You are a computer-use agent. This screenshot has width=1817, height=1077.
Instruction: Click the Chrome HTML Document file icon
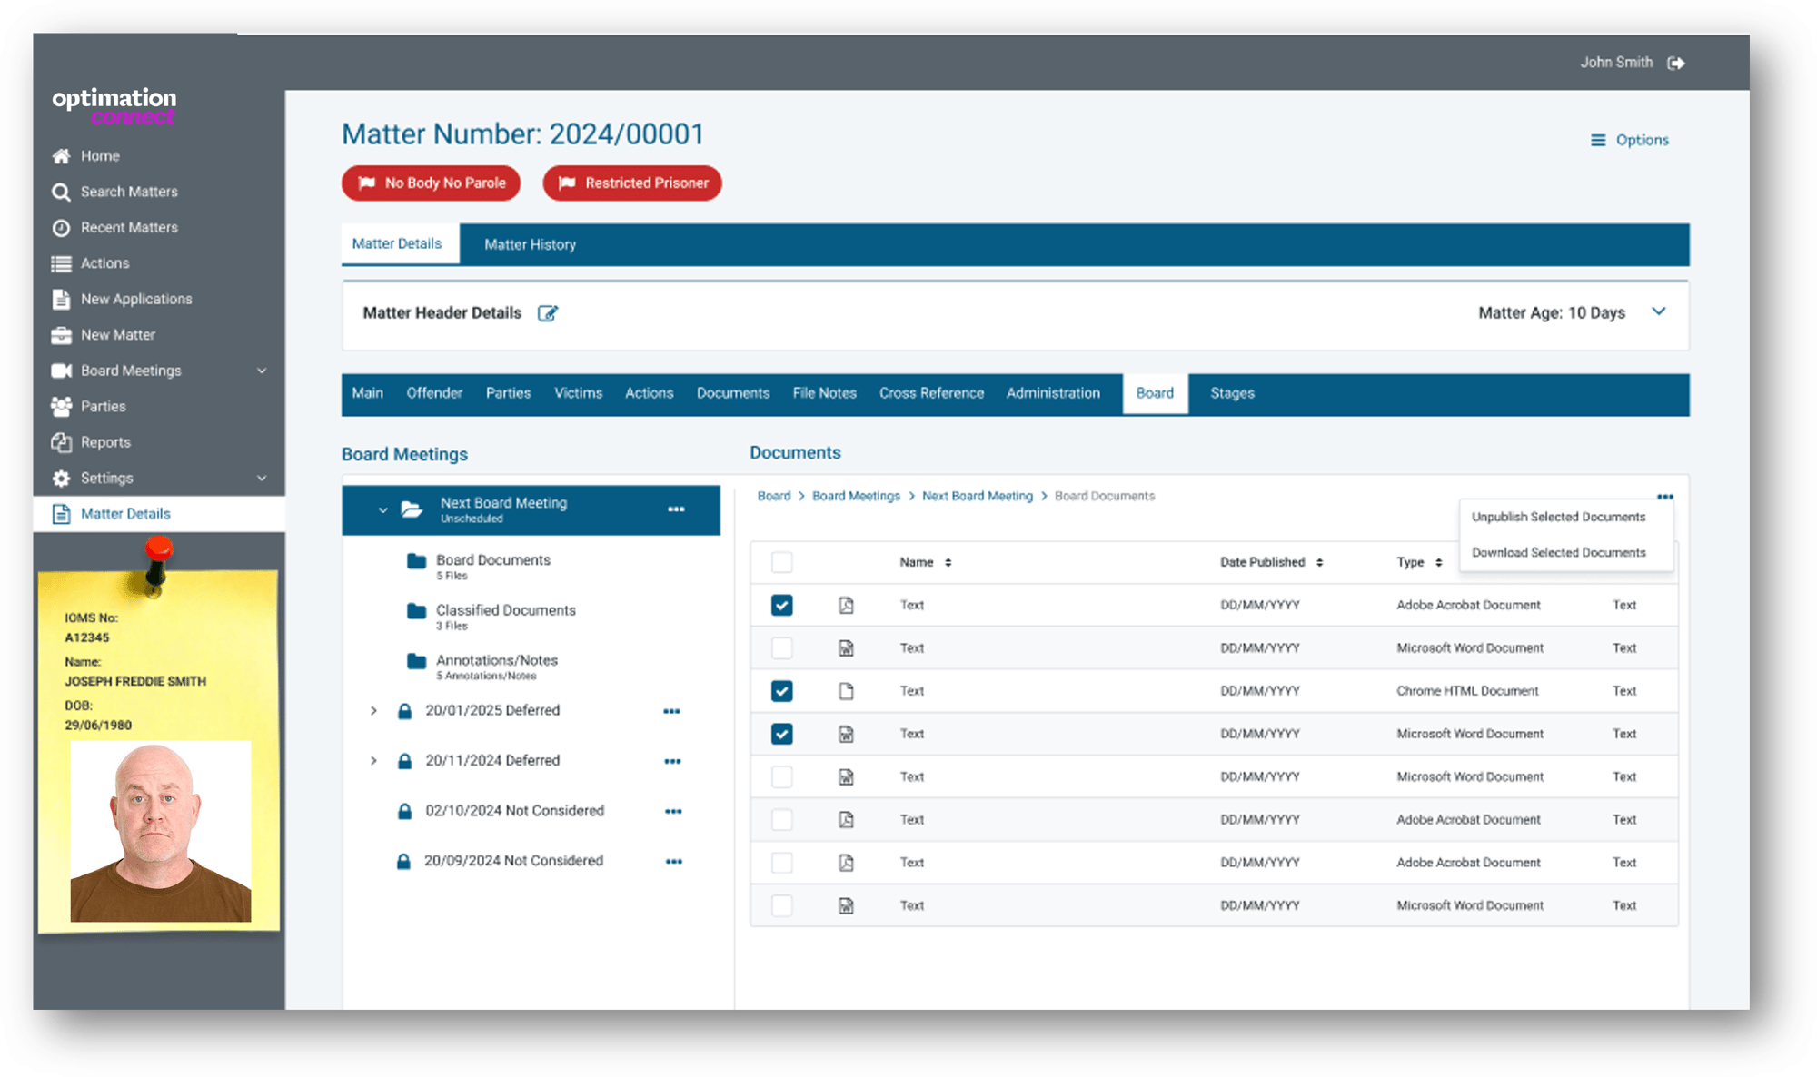coord(846,691)
